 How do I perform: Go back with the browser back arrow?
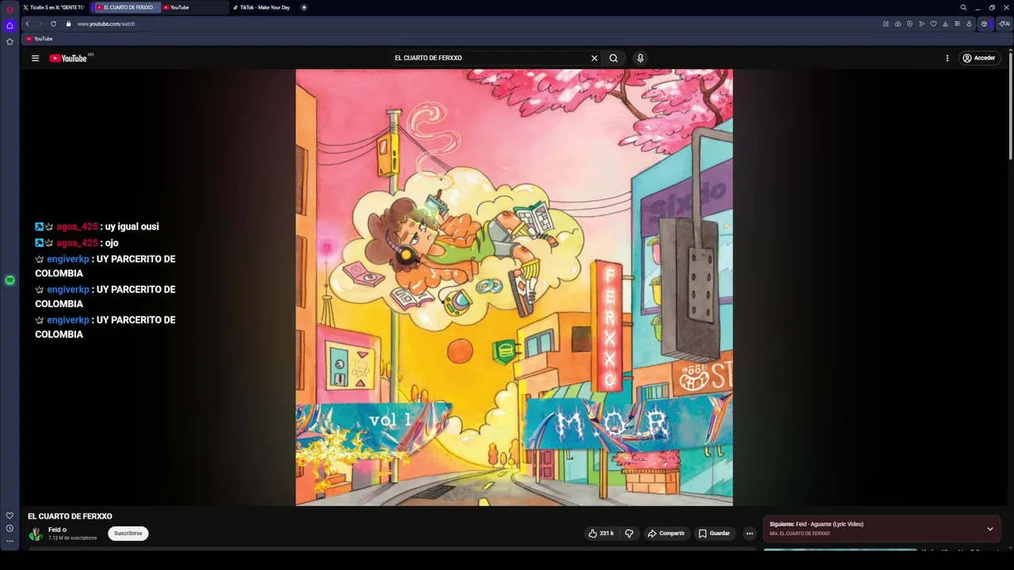pyautogui.click(x=27, y=24)
